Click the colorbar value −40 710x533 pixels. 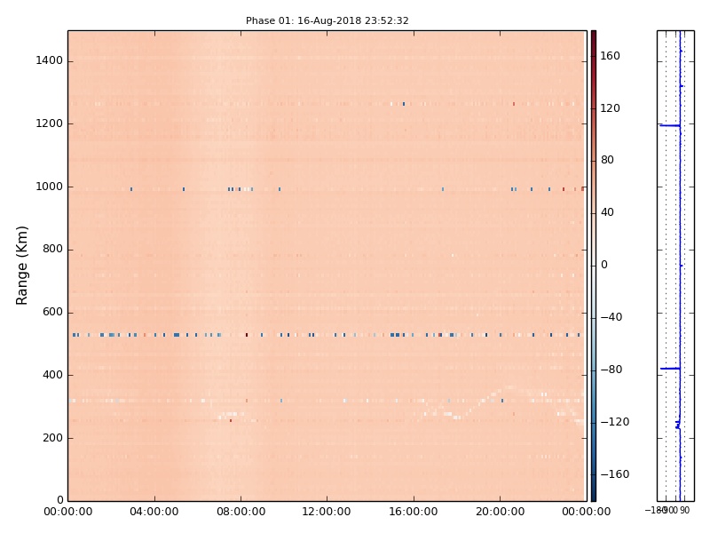611,317
